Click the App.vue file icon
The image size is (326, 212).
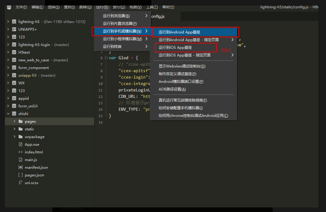[x=21, y=145]
